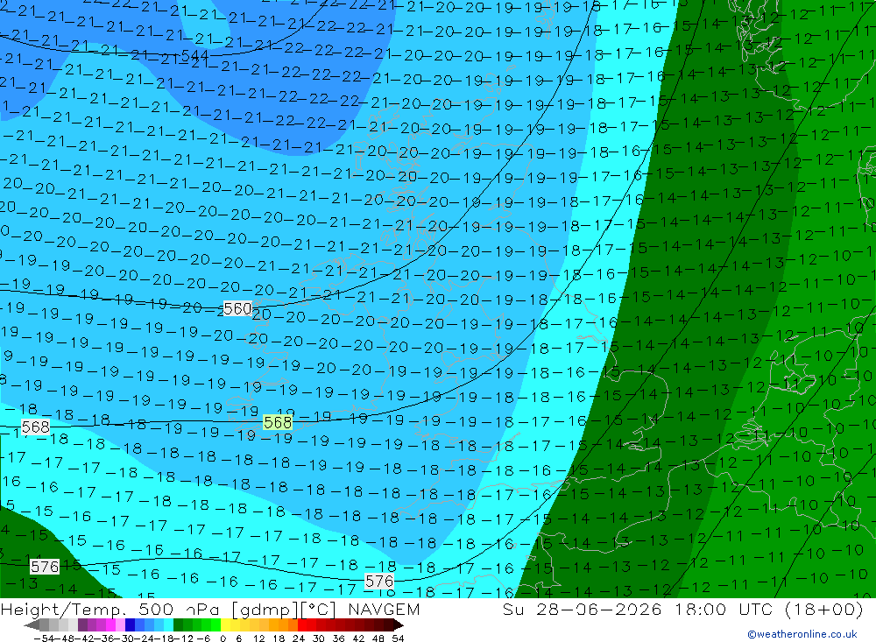The width and height of the screenshot is (876, 642).
Task: Click the 576 label near left edge
Action: (x=45, y=568)
